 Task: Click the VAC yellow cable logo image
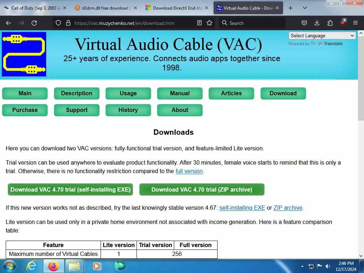[24, 54]
